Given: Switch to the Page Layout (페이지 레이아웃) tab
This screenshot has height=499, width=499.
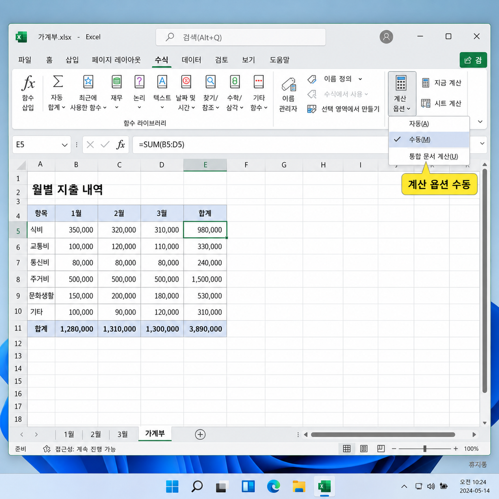Looking at the screenshot, I should [116, 60].
